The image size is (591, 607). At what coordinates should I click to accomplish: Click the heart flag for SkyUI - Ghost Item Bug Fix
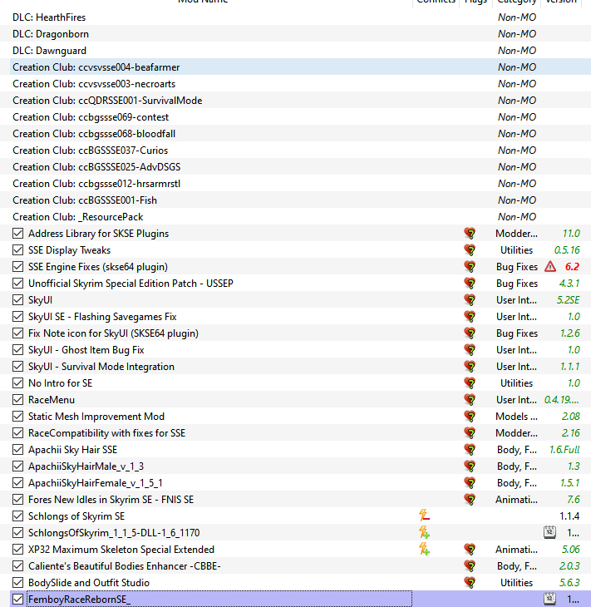pyautogui.click(x=470, y=350)
